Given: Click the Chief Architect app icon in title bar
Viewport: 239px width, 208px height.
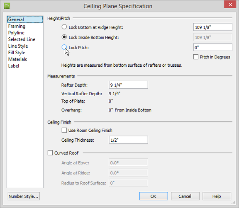Looking at the screenshot, I should tap(7, 6).
